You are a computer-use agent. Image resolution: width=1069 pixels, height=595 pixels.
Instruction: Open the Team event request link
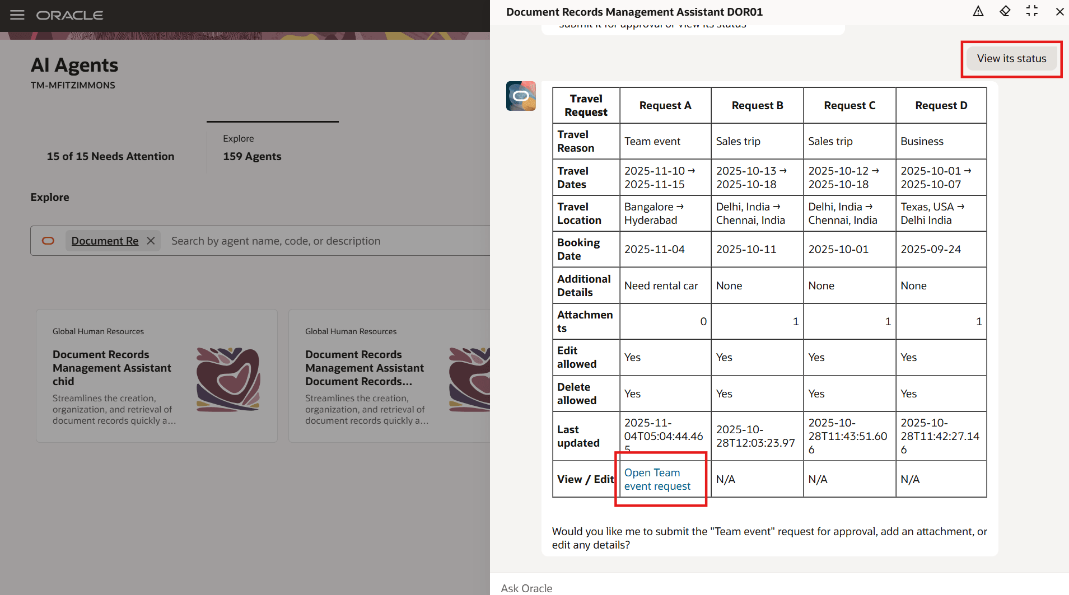point(657,479)
